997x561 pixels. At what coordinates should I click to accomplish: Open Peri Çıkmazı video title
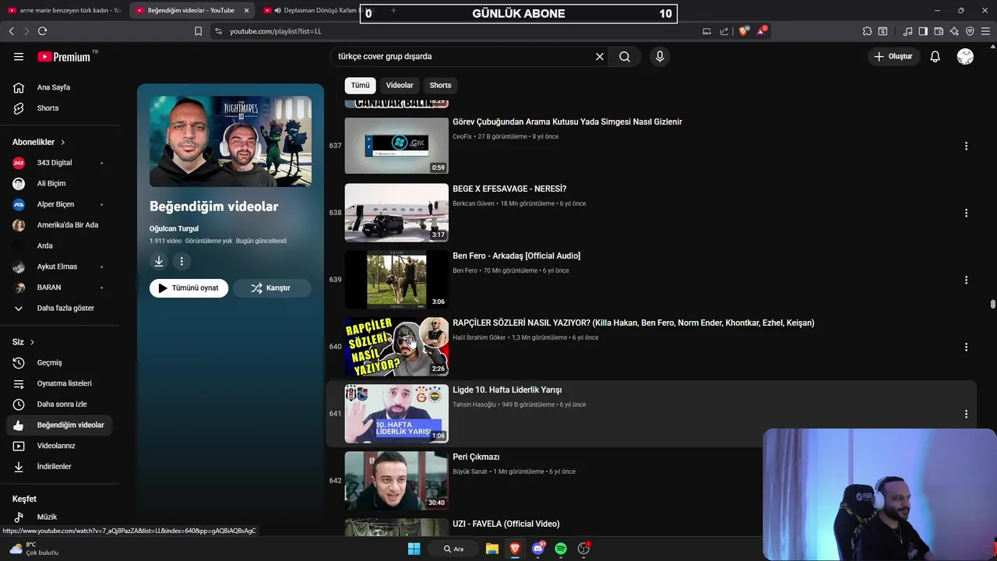point(476,457)
